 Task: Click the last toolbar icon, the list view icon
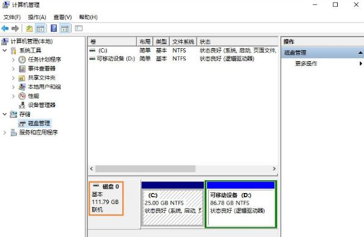point(78,29)
